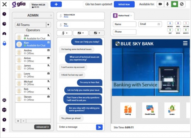Toggle video availability camera icon
The width and height of the screenshot is (191, 138).
160,4
